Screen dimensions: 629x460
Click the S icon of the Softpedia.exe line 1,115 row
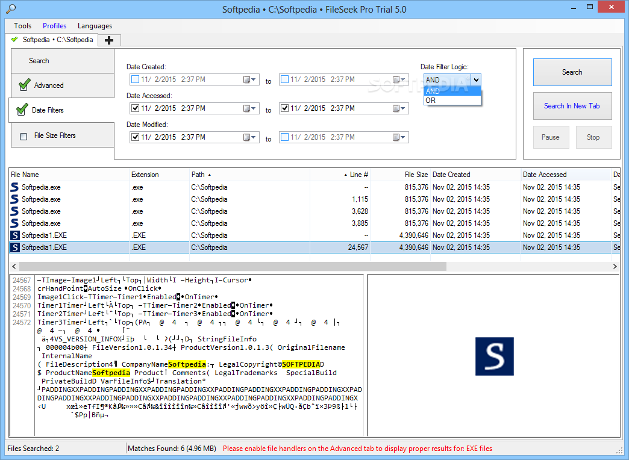[x=14, y=199]
